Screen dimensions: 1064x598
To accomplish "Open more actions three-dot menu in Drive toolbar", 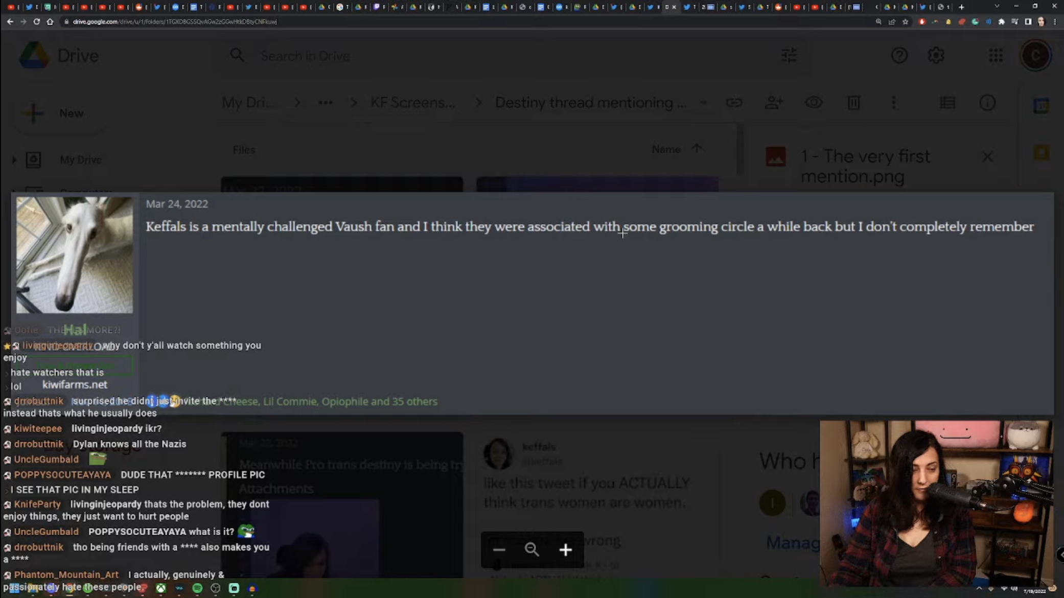I will (893, 103).
